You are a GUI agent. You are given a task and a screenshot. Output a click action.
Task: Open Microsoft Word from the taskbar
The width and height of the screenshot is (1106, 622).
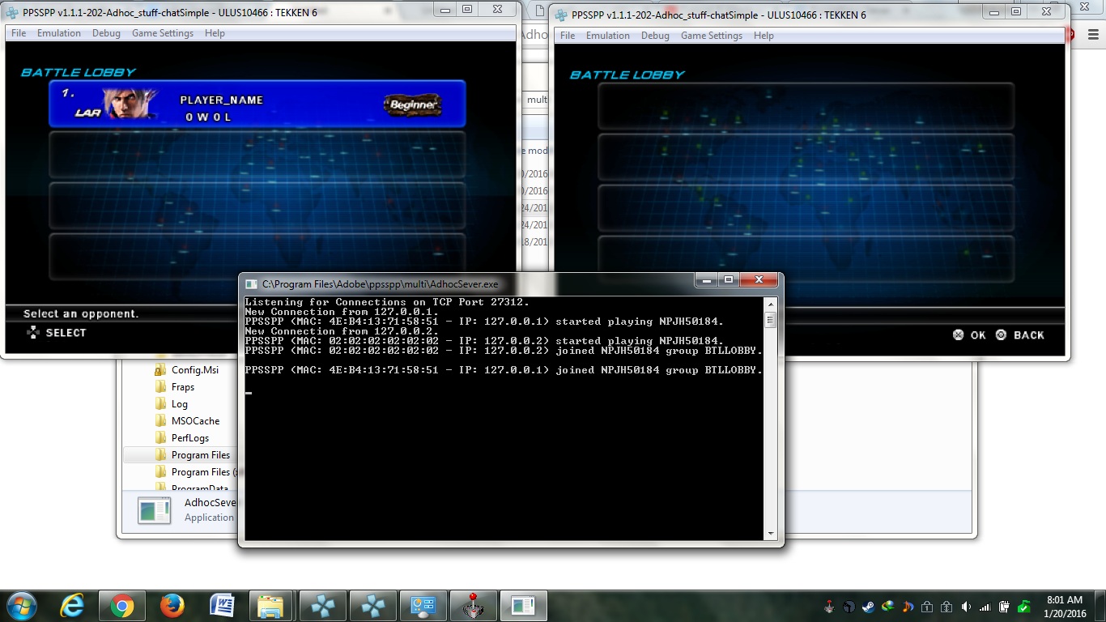pyautogui.click(x=222, y=606)
